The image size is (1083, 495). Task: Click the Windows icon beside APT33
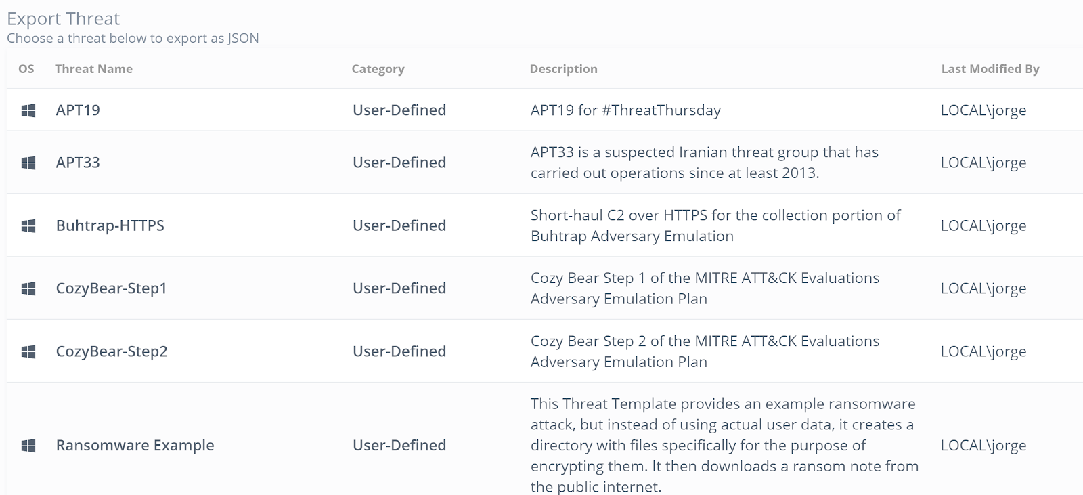28,163
